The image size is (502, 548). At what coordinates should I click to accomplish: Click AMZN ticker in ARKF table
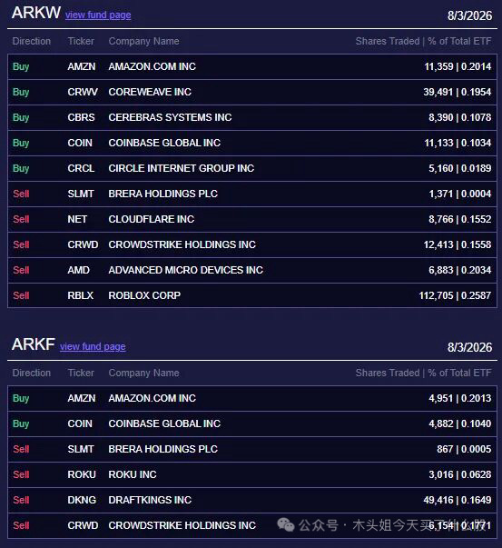click(x=82, y=398)
